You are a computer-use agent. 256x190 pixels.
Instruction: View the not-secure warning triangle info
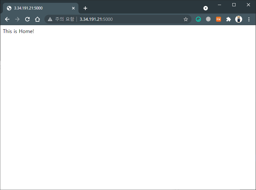[50, 19]
